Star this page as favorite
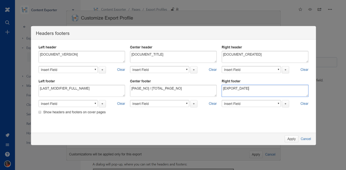This screenshot has height=170, width=346. tap(300, 9)
